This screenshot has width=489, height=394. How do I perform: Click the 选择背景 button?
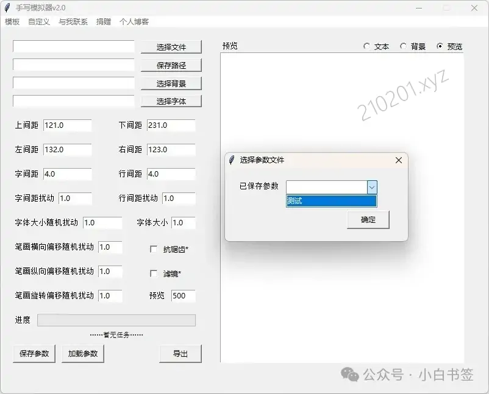pos(171,83)
